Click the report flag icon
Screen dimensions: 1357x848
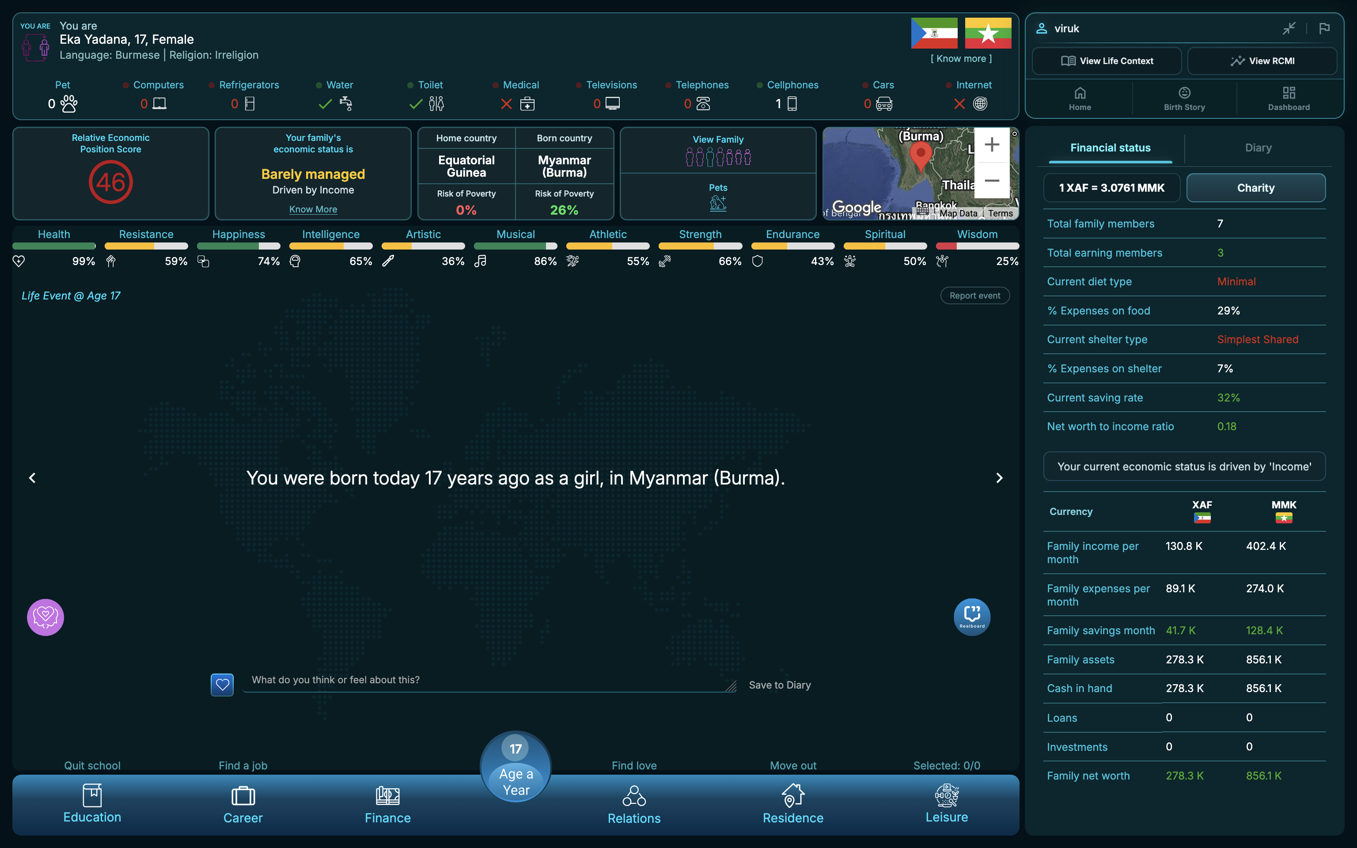(1324, 28)
